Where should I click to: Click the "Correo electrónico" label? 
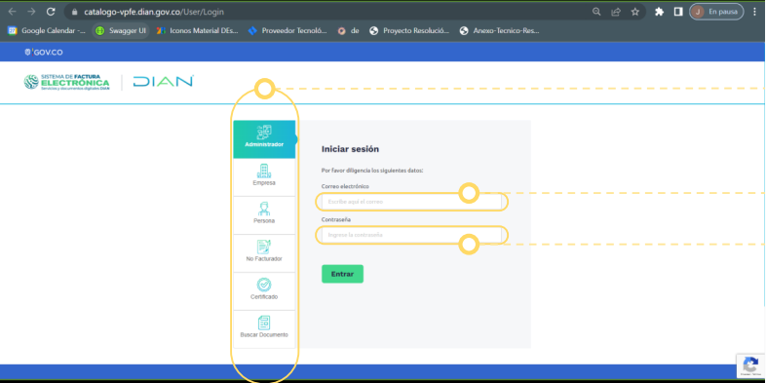(x=345, y=186)
